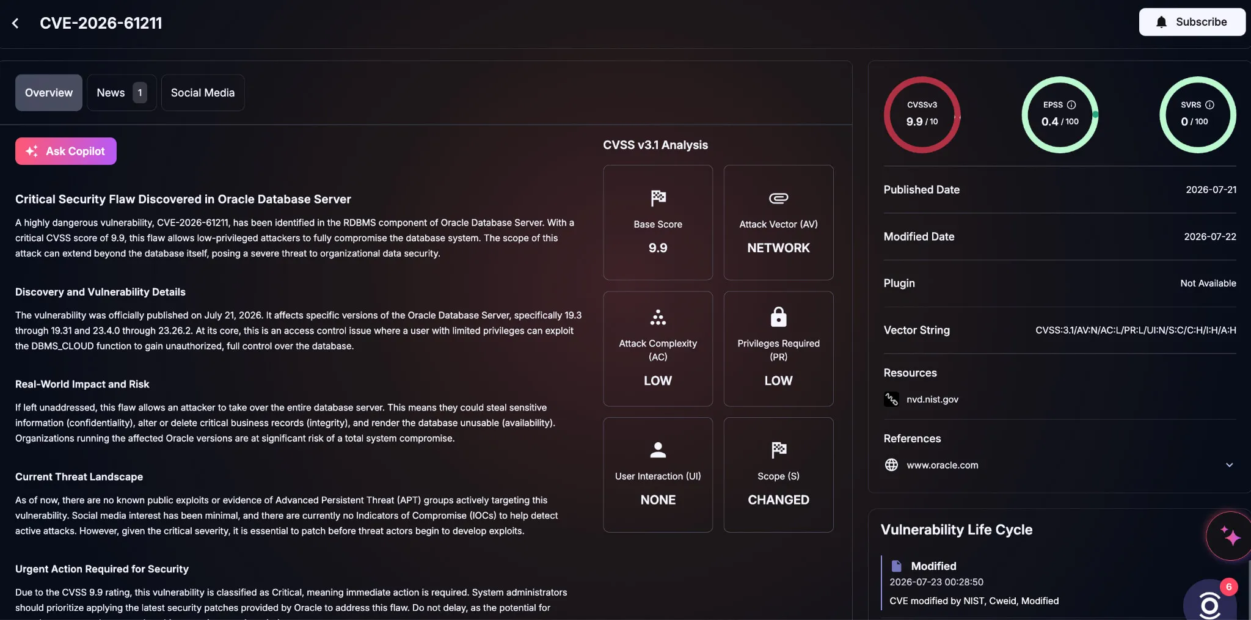Click the Vulnerability Life Cycle heading
The width and height of the screenshot is (1251, 620).
pos(956,530)
